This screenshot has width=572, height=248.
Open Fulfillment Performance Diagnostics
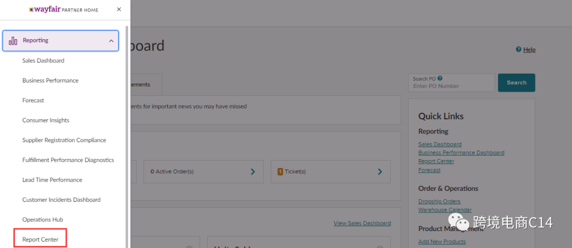(68, 160)
